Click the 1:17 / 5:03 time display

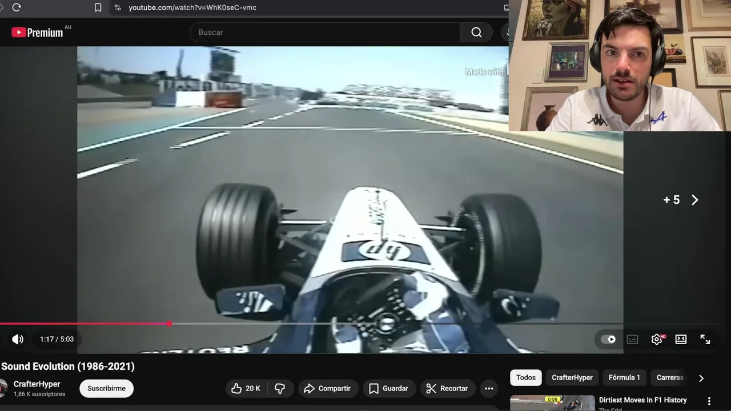pyautogui.click(x=57, y=339)
